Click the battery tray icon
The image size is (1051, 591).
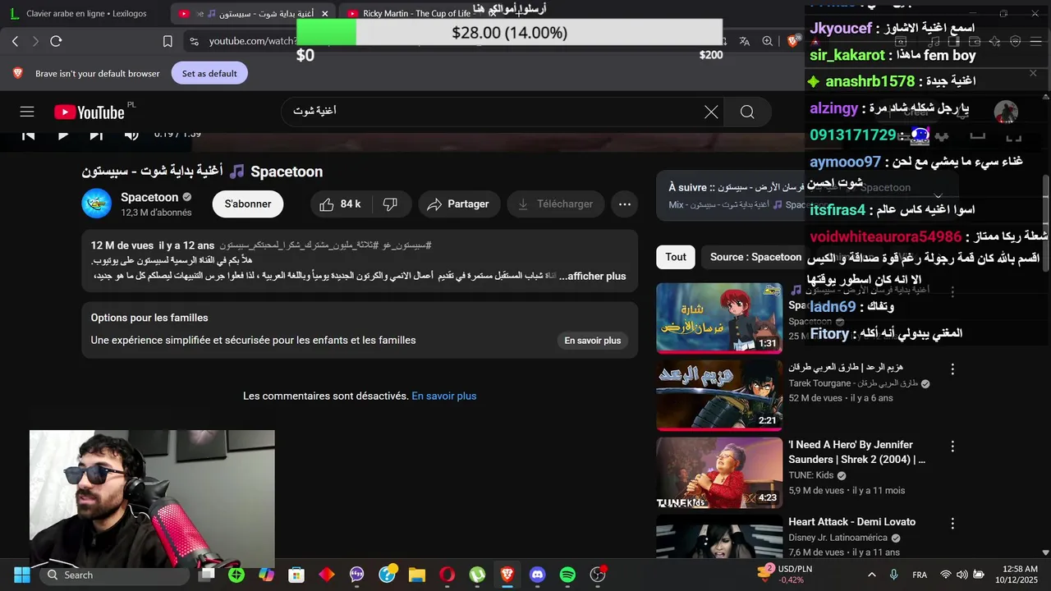[978, 575]
